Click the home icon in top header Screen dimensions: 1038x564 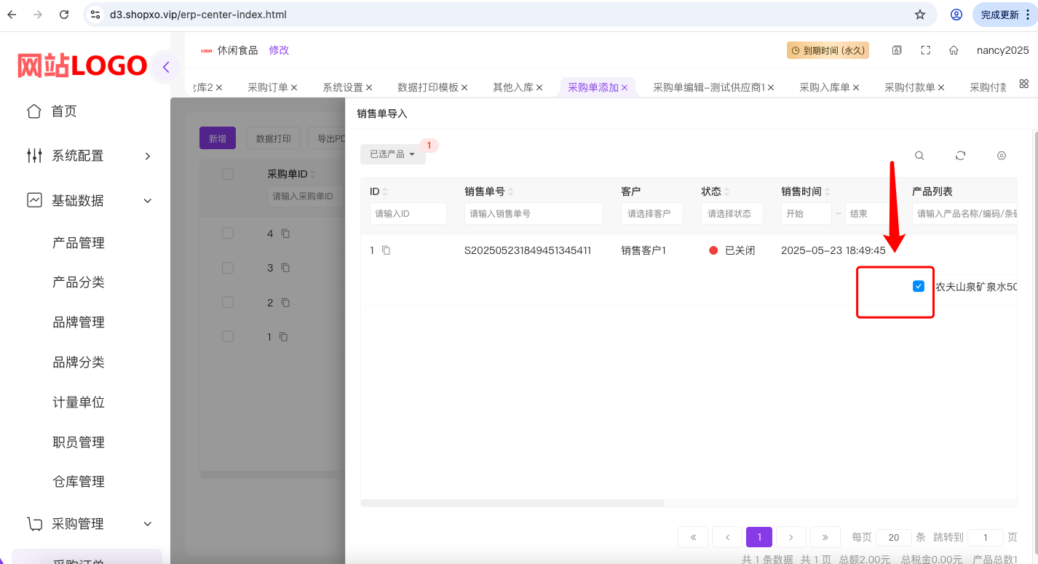pos(954,50)
